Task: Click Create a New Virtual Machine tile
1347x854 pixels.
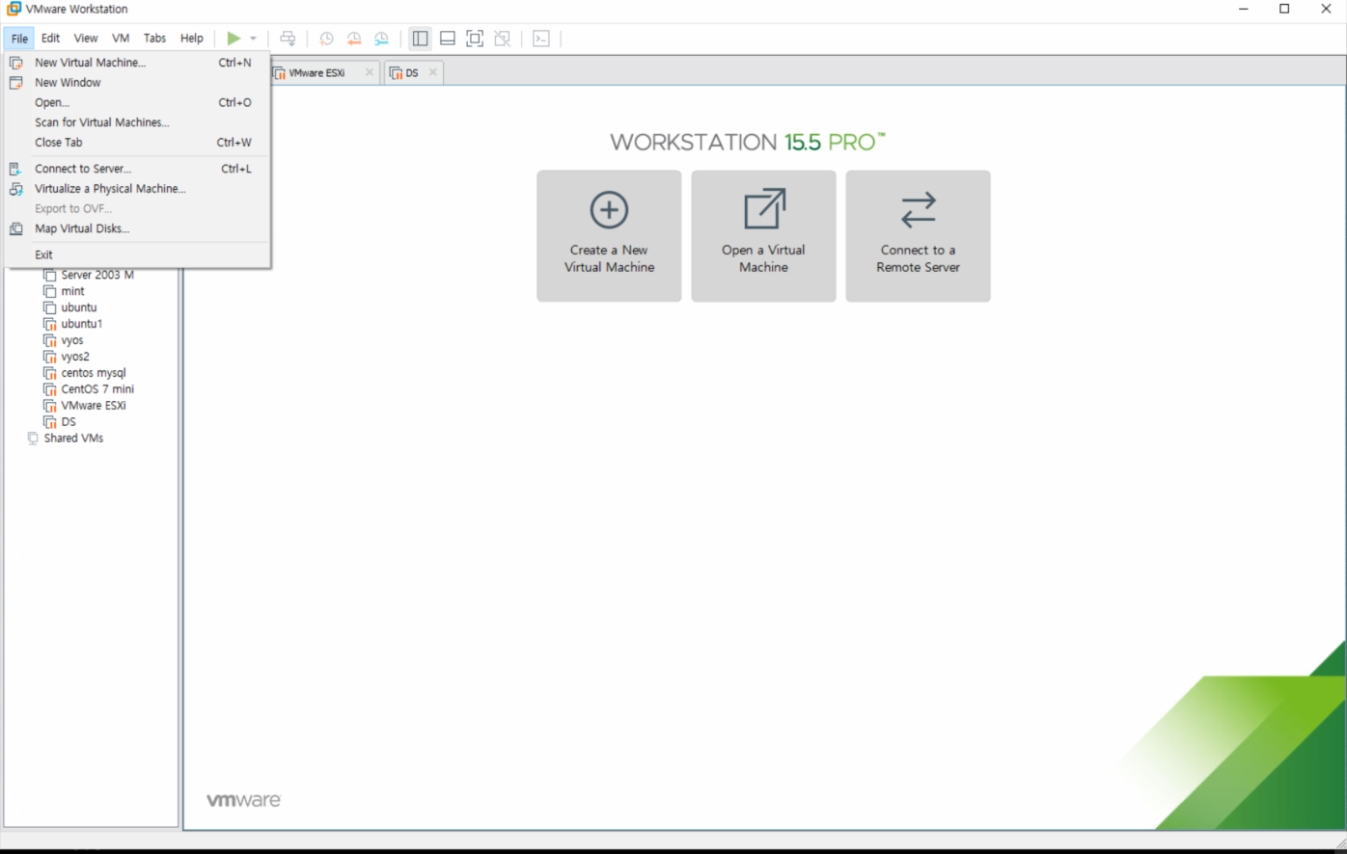Action: click(x=609, y=236)
